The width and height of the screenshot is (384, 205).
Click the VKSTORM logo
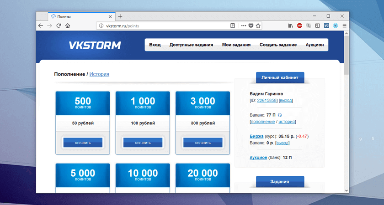point(95,45)
